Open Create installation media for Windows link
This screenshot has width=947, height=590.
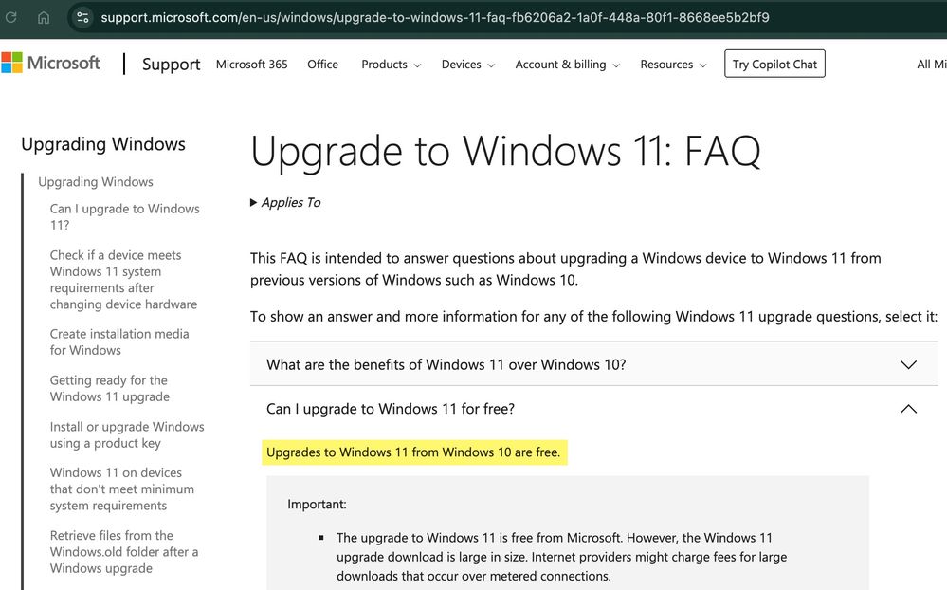click(x=119, y=341)
